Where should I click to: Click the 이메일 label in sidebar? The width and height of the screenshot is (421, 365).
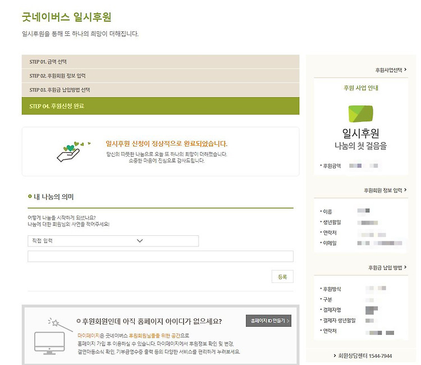(330, 243)
